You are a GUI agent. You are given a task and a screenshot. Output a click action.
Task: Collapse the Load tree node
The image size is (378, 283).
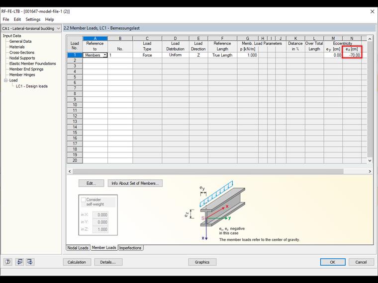click(x=6, y=80)
